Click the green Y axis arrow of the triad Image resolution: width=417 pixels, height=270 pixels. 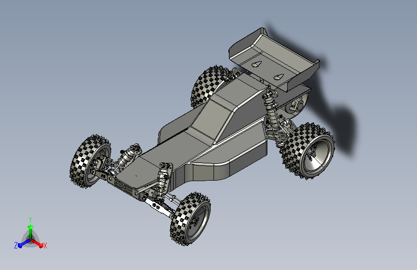tap(31, 231)
